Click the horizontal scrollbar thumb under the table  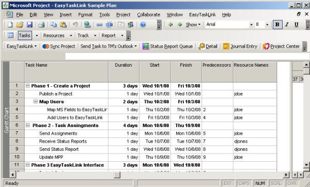(117, 175)
